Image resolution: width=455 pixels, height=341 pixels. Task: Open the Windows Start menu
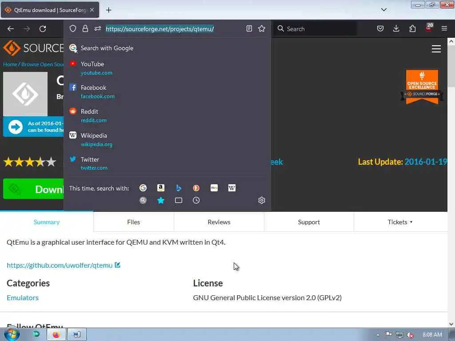point(12,334)
